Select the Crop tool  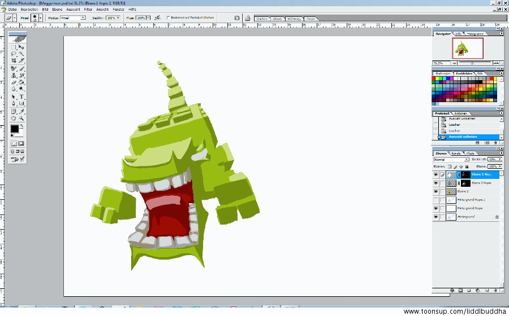(14, 60)
